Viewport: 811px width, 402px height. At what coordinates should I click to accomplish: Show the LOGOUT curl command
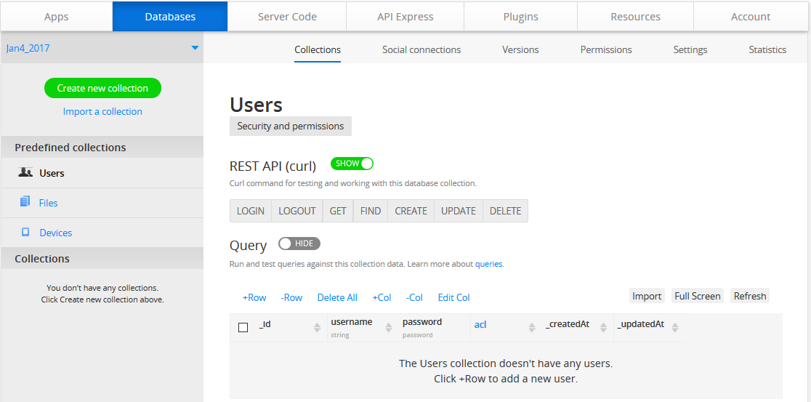coord(297,211)
